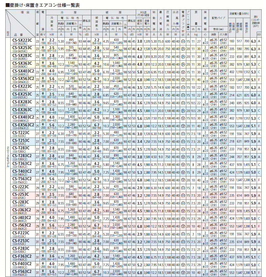The image size is (266, 277).
Task: Click the 項目 header label
Action: pyautogui.click(x=25, y=12)
